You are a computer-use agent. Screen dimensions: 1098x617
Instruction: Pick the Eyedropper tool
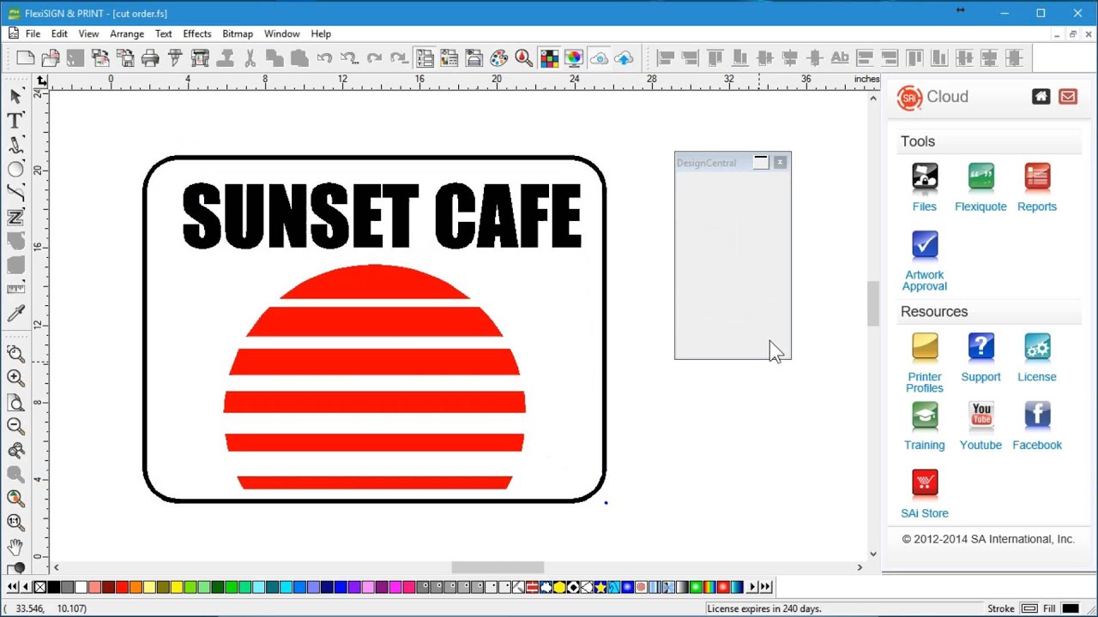[15, 314]
